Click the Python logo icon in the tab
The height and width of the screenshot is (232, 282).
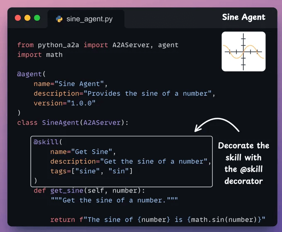click(59, 19)
